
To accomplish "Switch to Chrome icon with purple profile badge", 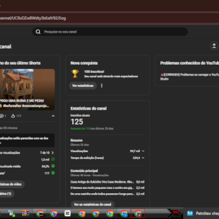I will pos(54,213).
